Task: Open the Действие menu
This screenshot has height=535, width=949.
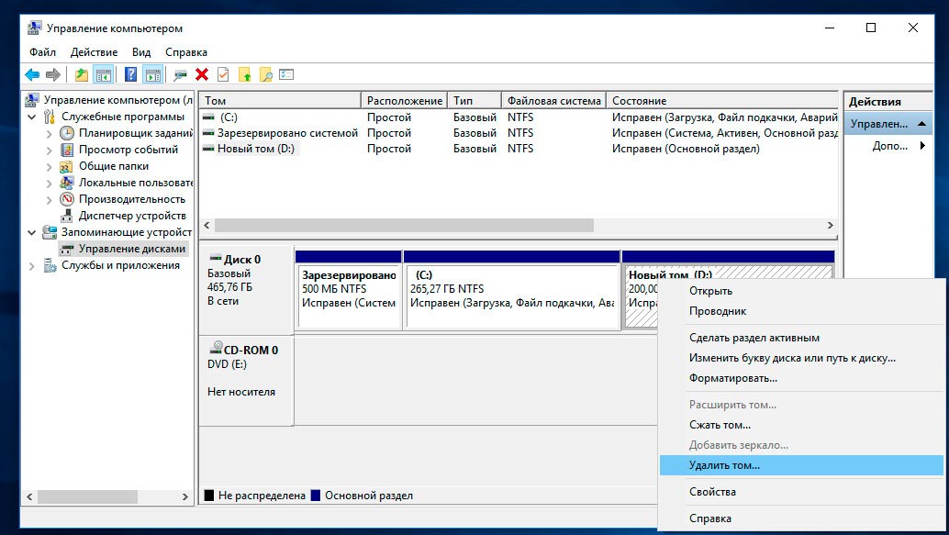Action: click(93, 52)
